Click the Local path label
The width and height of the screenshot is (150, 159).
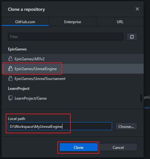[16, 119]
